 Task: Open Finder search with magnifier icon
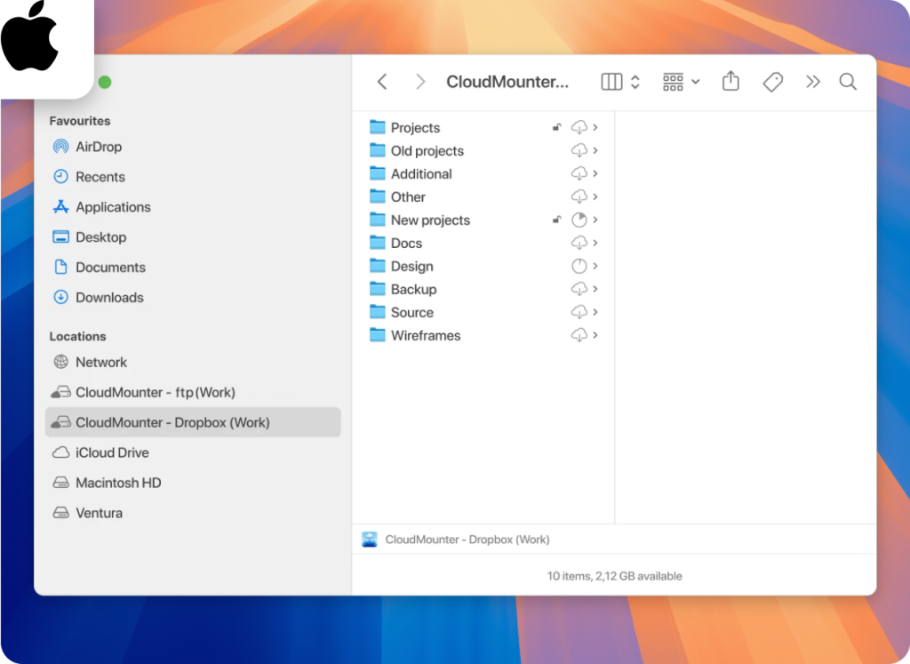coord(848,82)
